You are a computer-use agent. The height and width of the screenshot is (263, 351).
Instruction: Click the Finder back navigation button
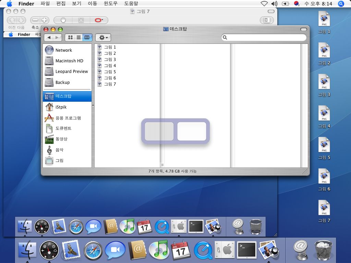click(49, 37)
